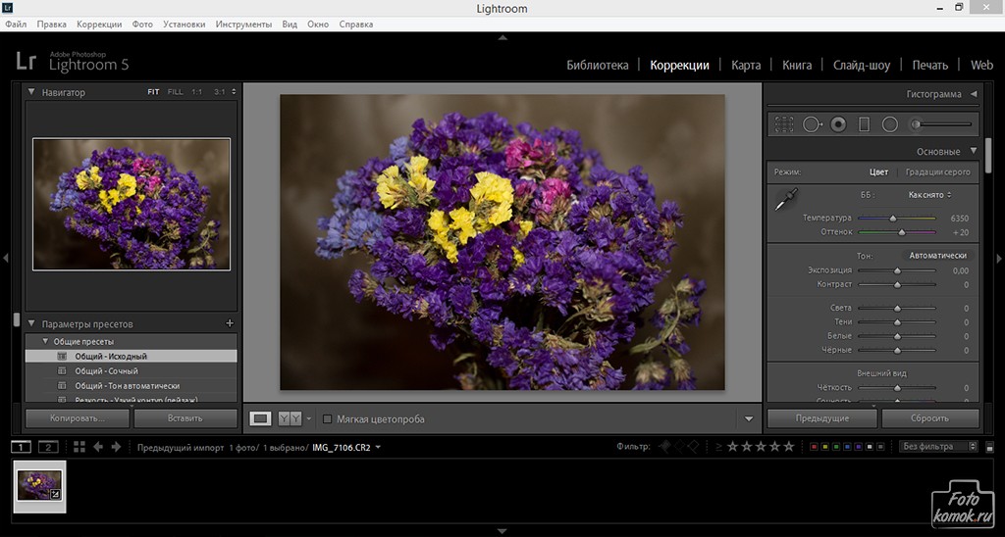The width and height of the screenshot is (1005, 537).
Task: Toggle the red color label filter
Action: (814, 447)
